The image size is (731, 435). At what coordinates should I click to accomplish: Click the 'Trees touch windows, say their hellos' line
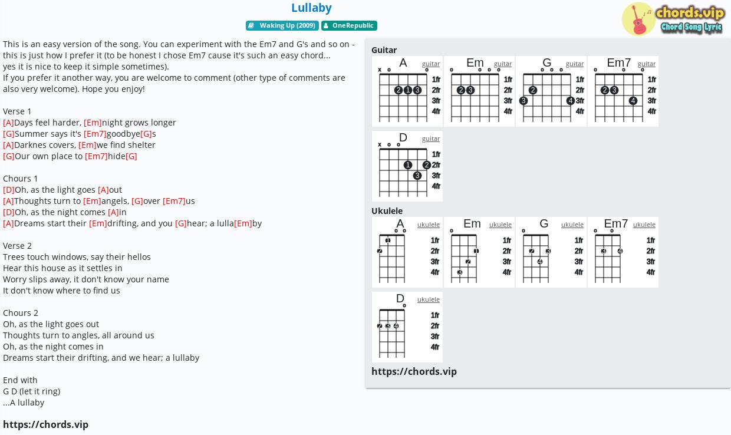[77, 257]
